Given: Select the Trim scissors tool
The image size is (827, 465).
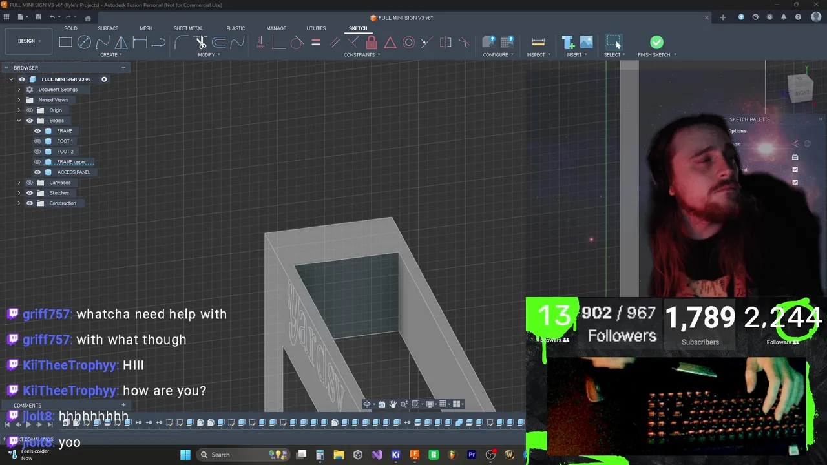Looking at the screenshot, I should (x=201, y=43).
